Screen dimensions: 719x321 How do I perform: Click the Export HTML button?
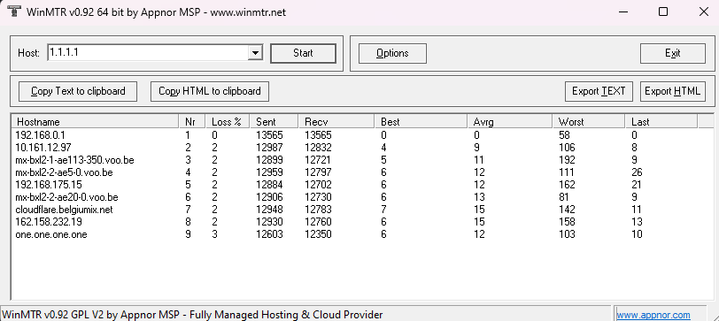click(x=673, y=91)
